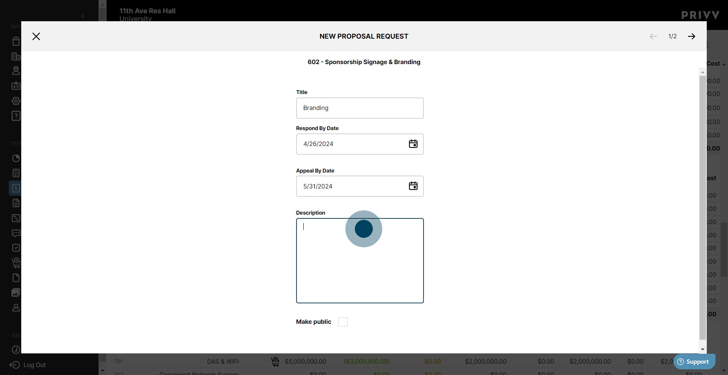The image size is (728, 375).
Task: Click Log Out in the sidebar
Action: point(28,365)
